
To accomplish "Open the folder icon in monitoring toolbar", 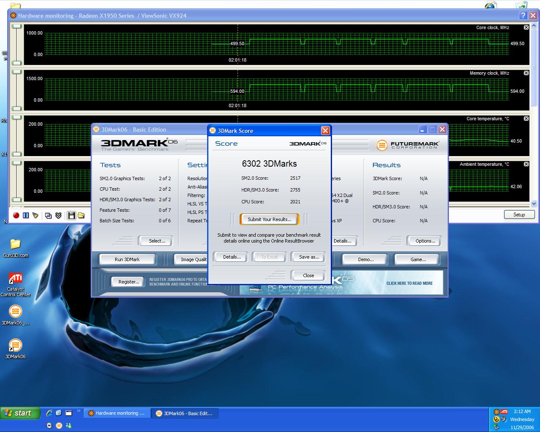I will 81,216.
